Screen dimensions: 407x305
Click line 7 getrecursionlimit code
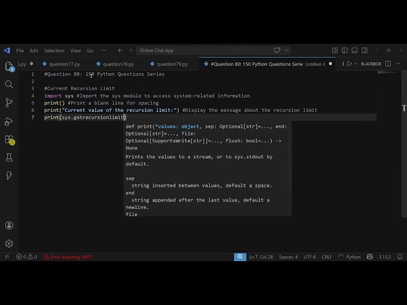pyautogui.click(x=85, y=117)
